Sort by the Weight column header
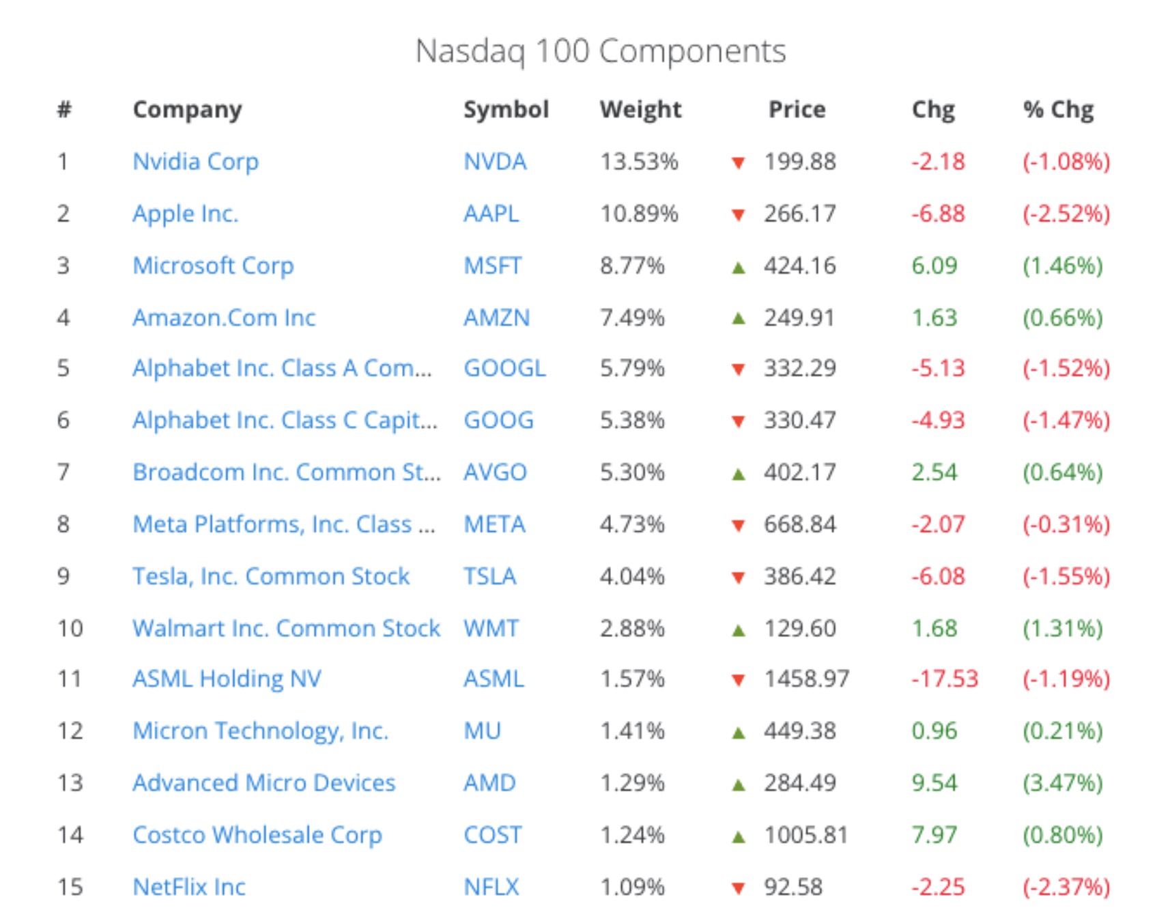Viewport: 1170px width, 923px height. [640, 109]
